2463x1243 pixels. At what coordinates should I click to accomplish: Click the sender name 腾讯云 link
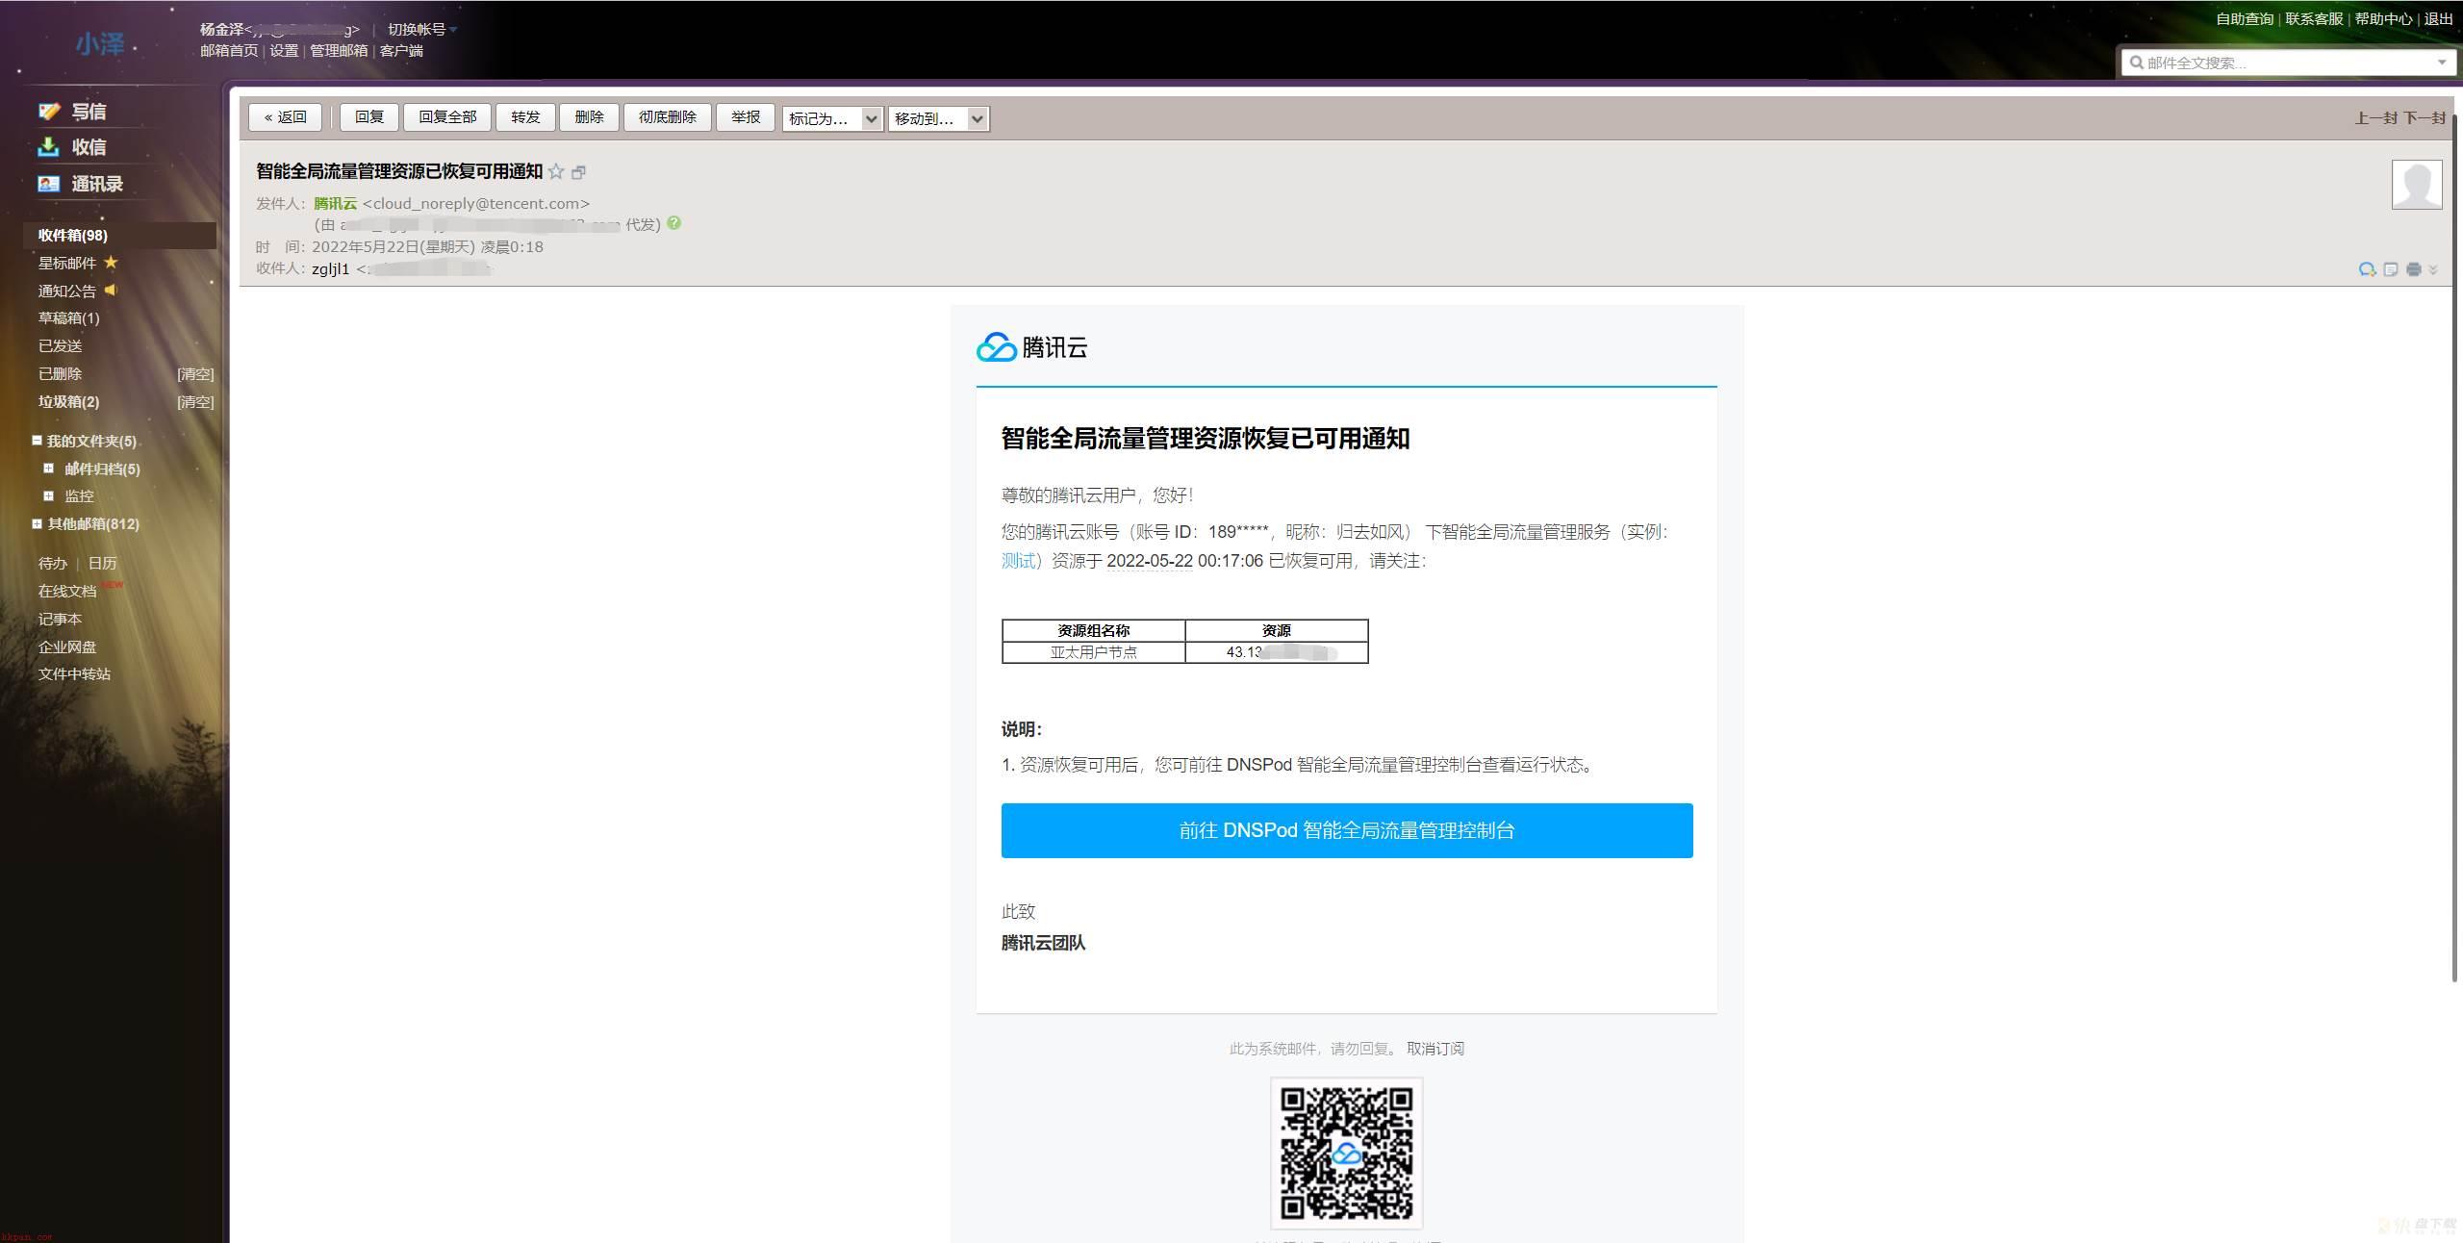[x=335, y=203]
